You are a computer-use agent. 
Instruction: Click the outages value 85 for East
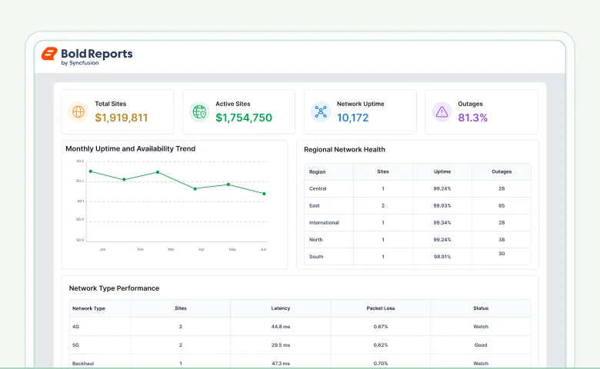(x=502, y=206)
